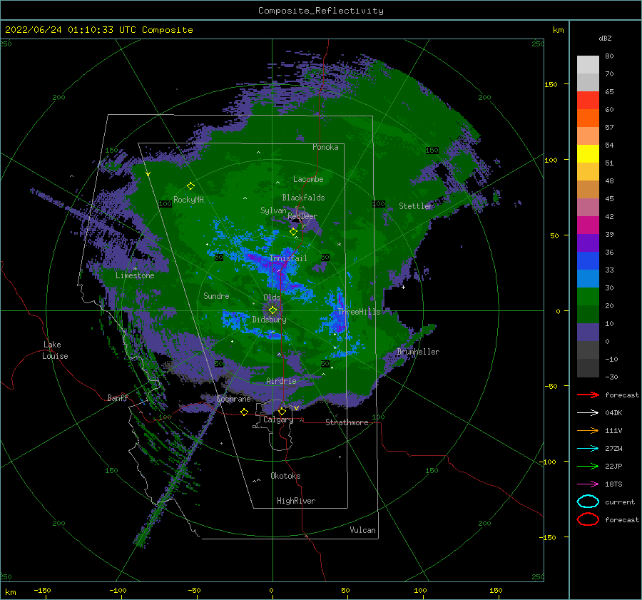This screenshot has height=600, width=642.
Task: Click the dBZ legend heading
Action: click(x=605, y=38)
